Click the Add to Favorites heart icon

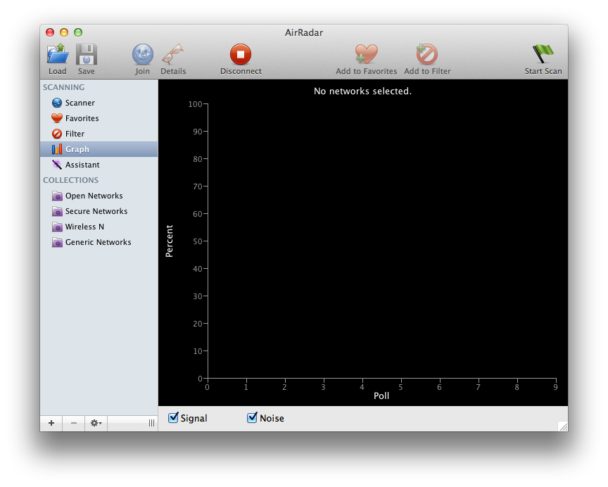[x=366, y=54]
